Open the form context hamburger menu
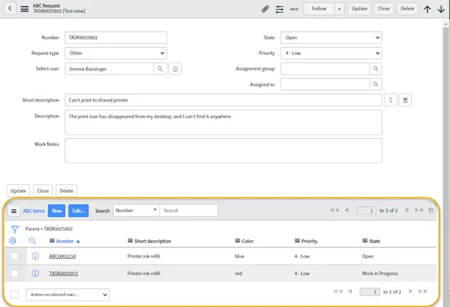The height and width of the screenshot is (307, 450). pos(25,9)
